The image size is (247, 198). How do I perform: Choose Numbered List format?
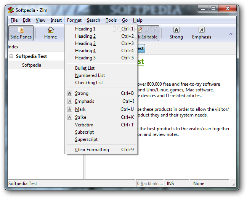101,75
